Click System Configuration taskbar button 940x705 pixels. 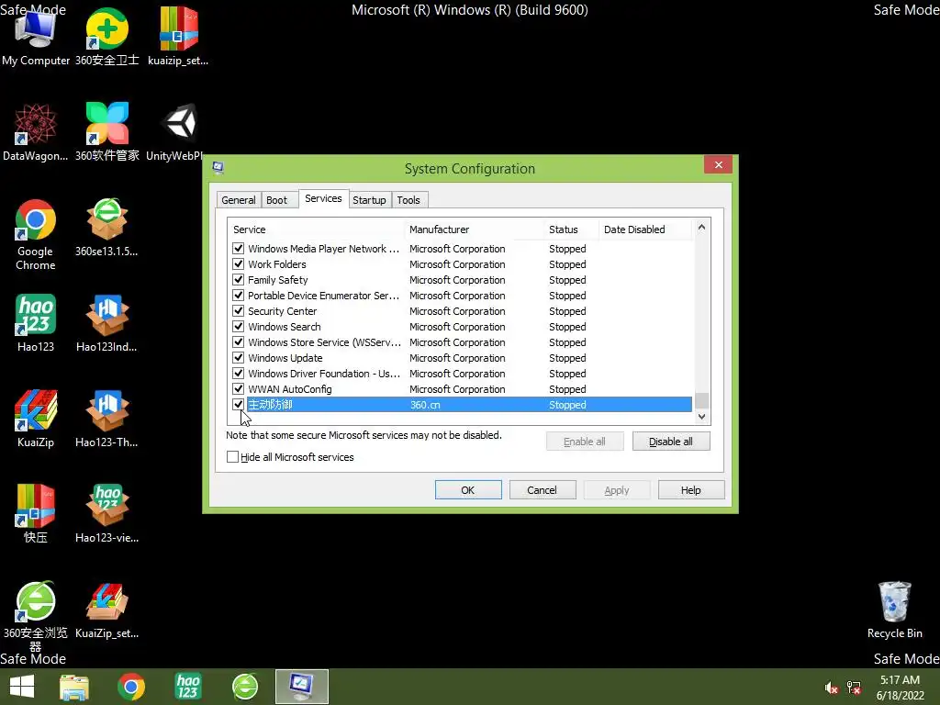302,687
